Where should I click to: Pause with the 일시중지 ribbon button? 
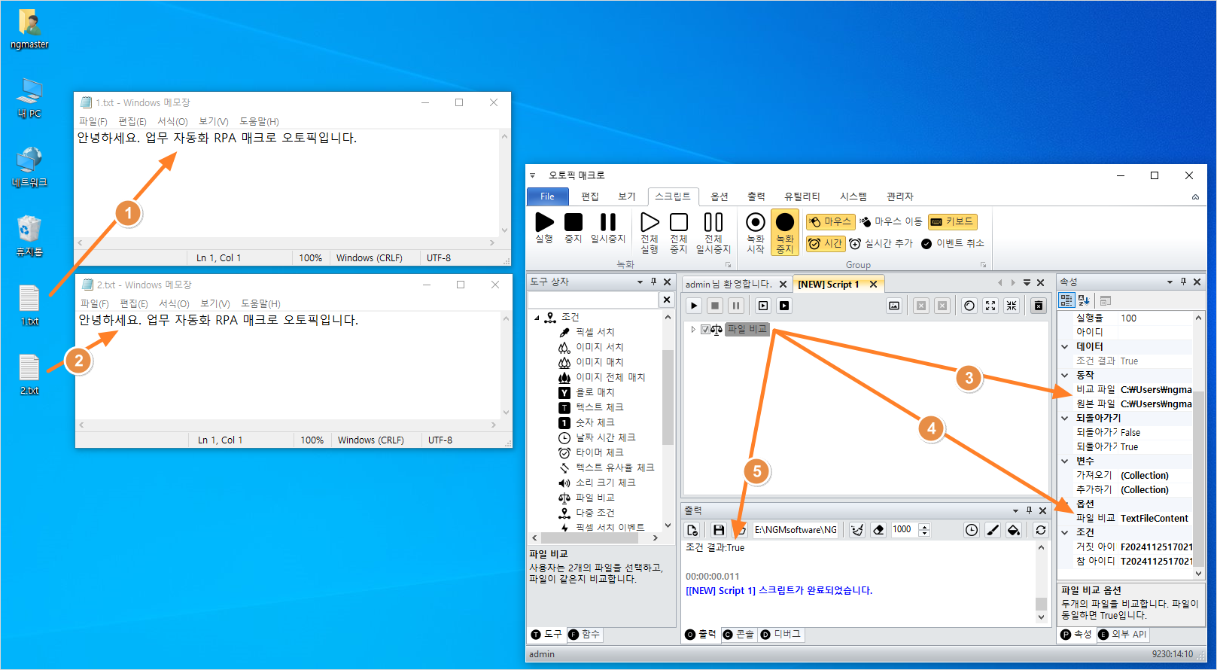coord(608,227)
